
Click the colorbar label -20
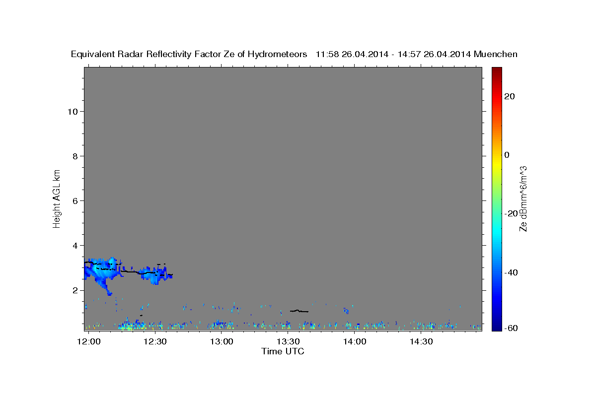pyautogui.click(x=512, y=213)
